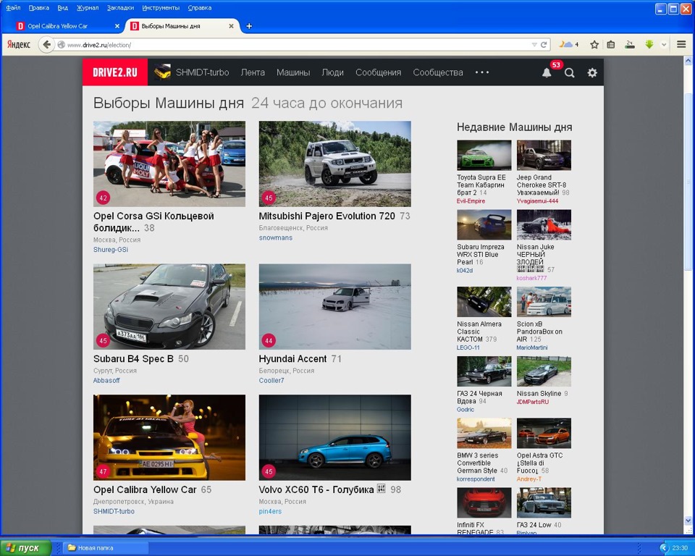Go back with the browser back arrow

[46, 45]
